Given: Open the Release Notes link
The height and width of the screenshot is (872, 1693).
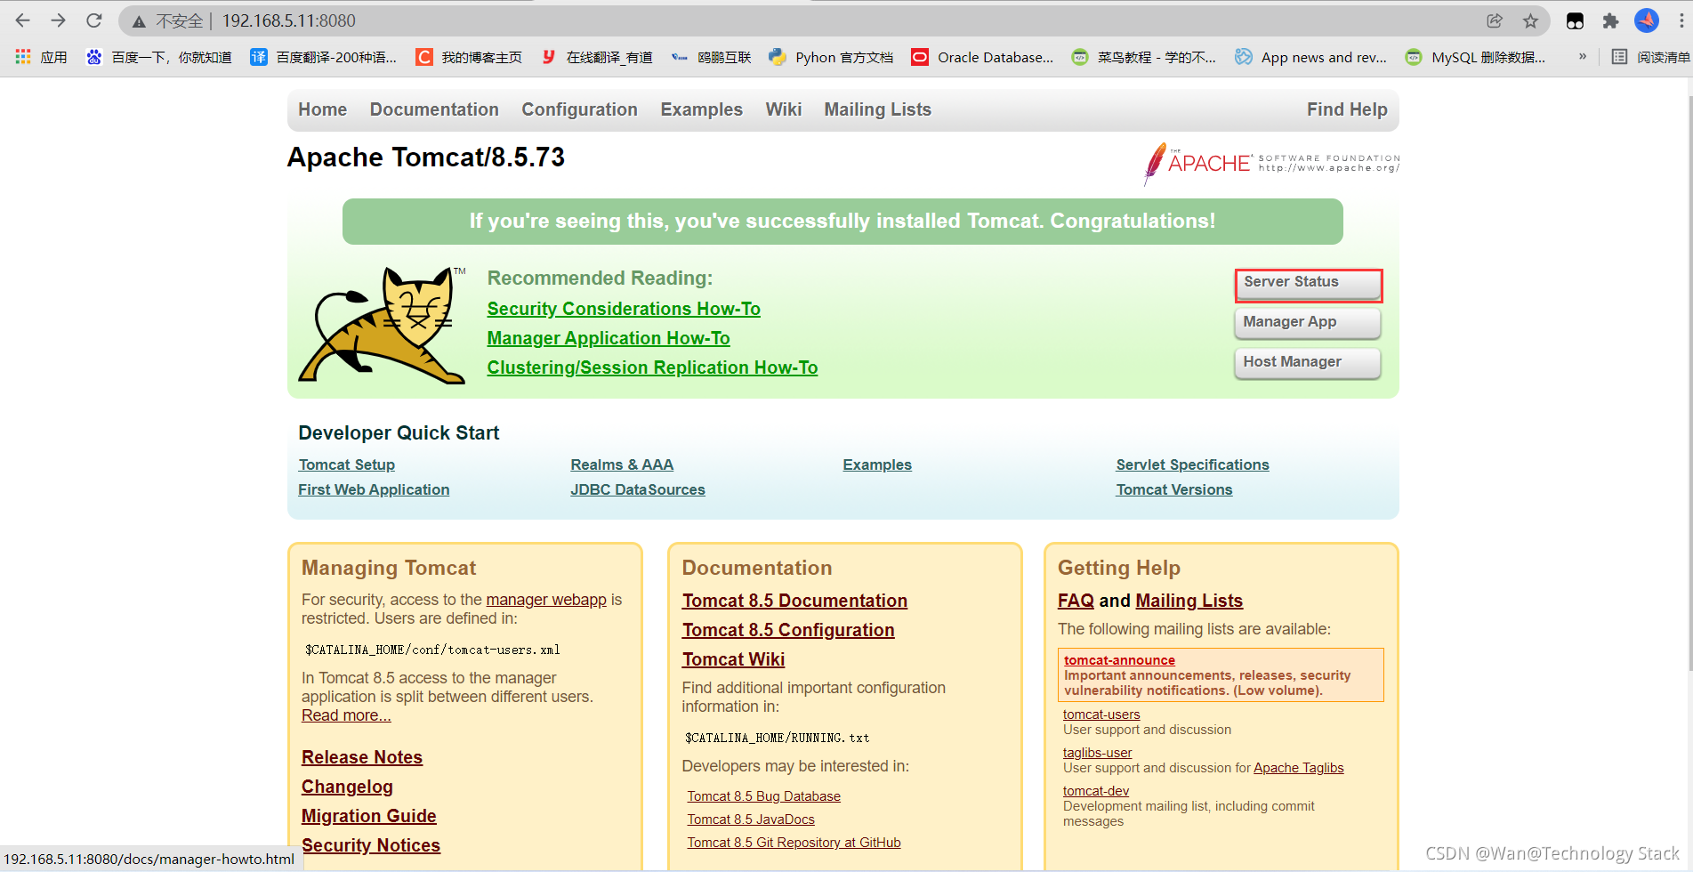Looking at the screenshot, I should coord(362,757).
